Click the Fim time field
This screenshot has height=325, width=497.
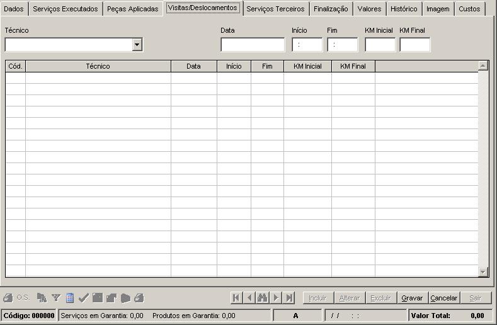tap(342, 45)
